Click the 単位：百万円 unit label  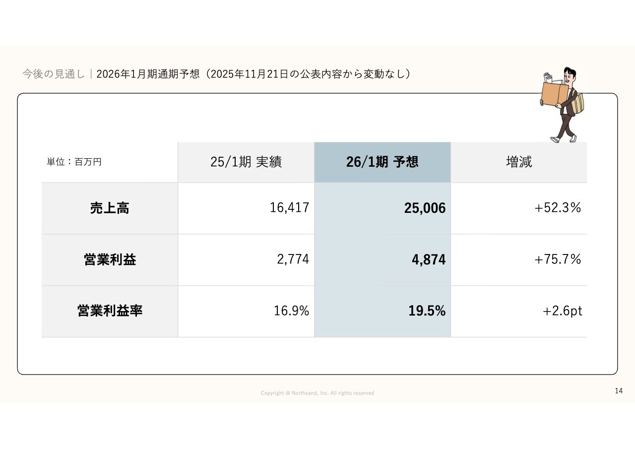(74, 162)
